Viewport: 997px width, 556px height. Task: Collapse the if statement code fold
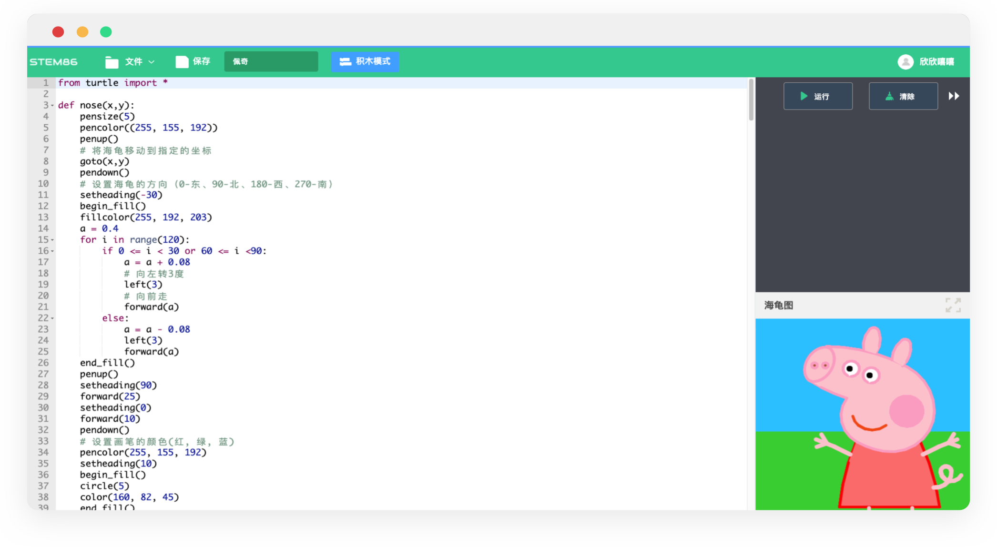point(52,251)
